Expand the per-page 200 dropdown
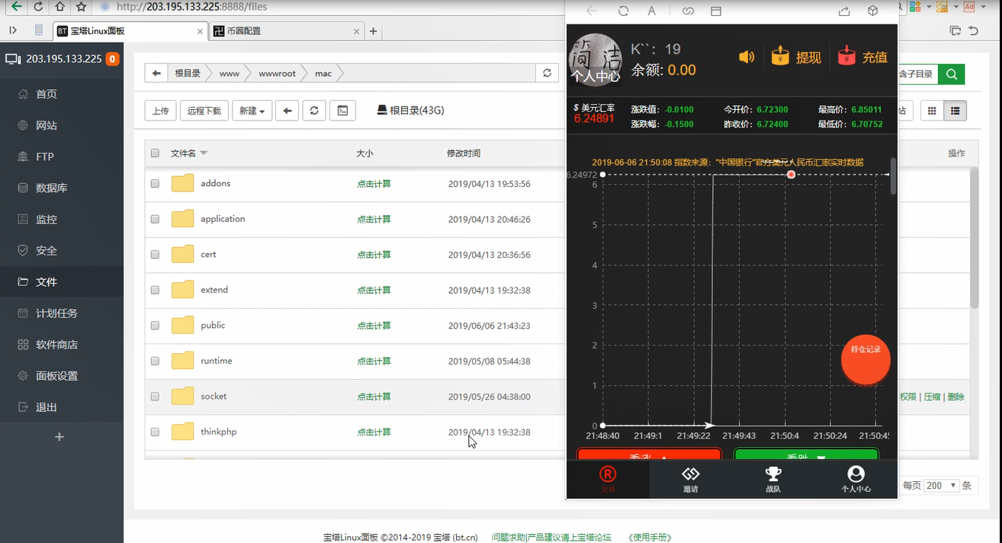The height and width of the screenshot is (543, 1002). [942, 485]
